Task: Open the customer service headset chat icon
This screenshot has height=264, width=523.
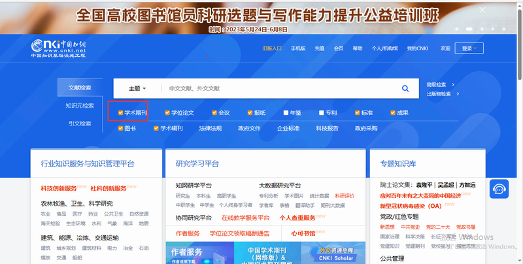Action: tap(499, 189)
